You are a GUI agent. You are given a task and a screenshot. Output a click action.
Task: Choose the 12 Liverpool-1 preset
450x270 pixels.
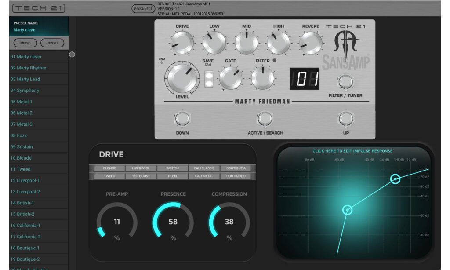point(39,180)
